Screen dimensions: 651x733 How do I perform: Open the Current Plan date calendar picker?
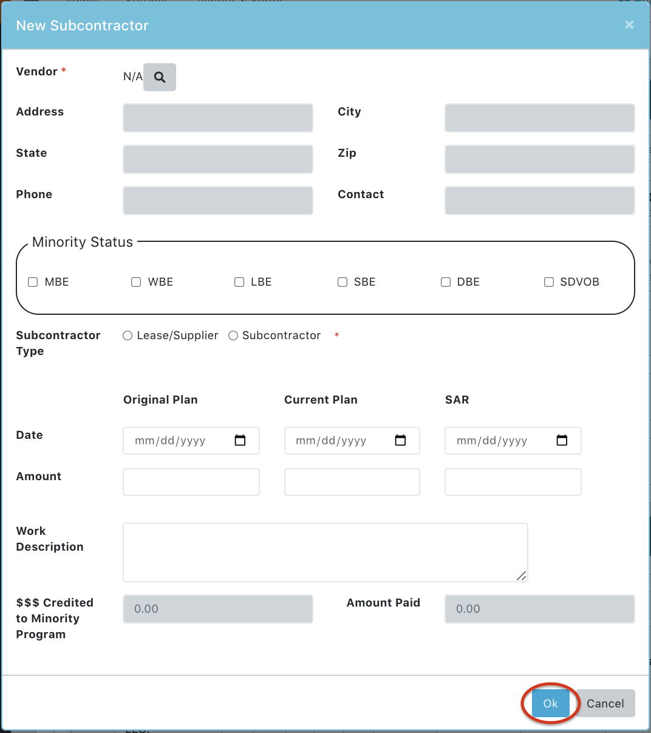[400, 441]
